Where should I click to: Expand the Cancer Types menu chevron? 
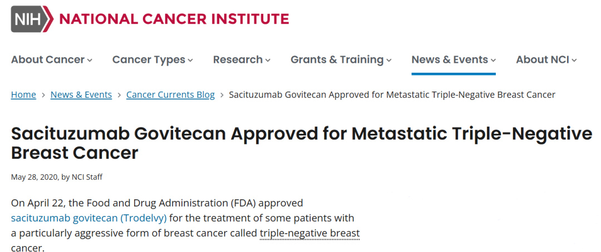190,60
